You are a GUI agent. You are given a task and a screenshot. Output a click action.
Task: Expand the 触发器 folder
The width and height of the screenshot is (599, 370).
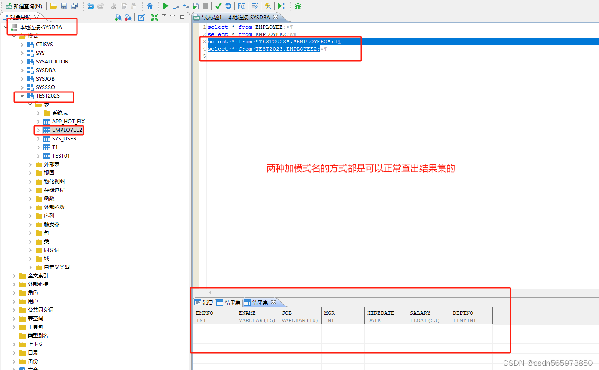click(x=30, y=224)
